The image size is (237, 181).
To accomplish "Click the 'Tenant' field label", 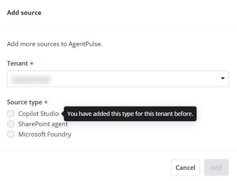I will [x=18, y=63].
